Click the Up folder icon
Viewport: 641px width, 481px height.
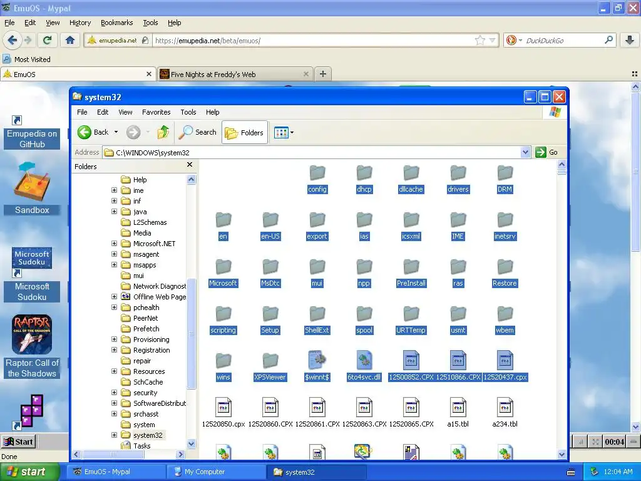tap(163, 132)
